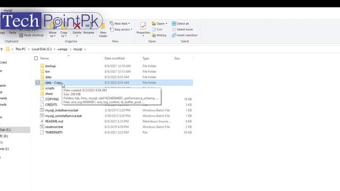Click the Select all icon
Image resolution: width=340 pixels, height=191 pixels.
click(174, 23)
